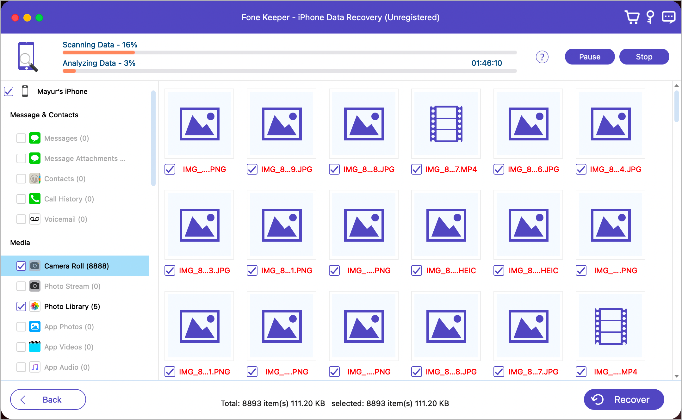Click the Recover button

pos(623,399)
